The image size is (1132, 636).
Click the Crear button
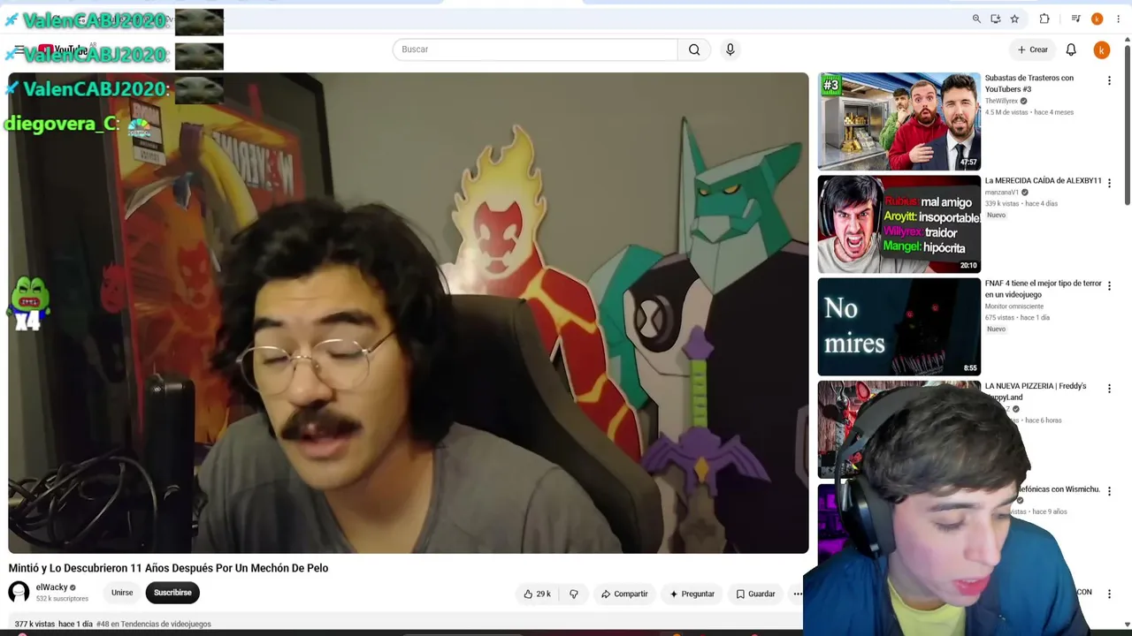pos(1032,50)
